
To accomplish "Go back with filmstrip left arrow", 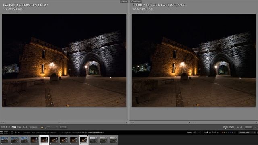I will coord(15,133).
